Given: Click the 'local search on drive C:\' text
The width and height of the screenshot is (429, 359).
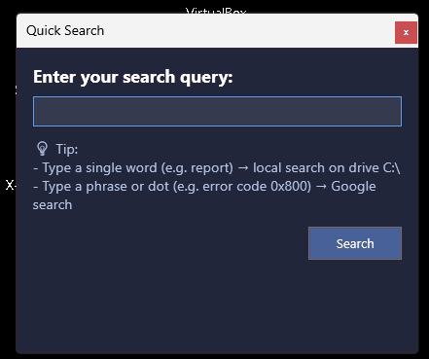Looking at the screenshot, I should coord(327,168).
